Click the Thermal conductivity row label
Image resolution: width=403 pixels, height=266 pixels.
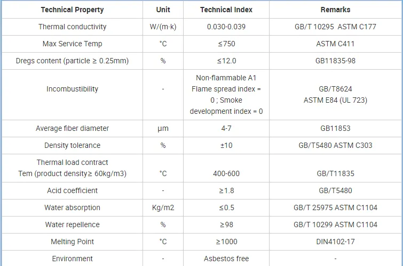coord(72,27)
